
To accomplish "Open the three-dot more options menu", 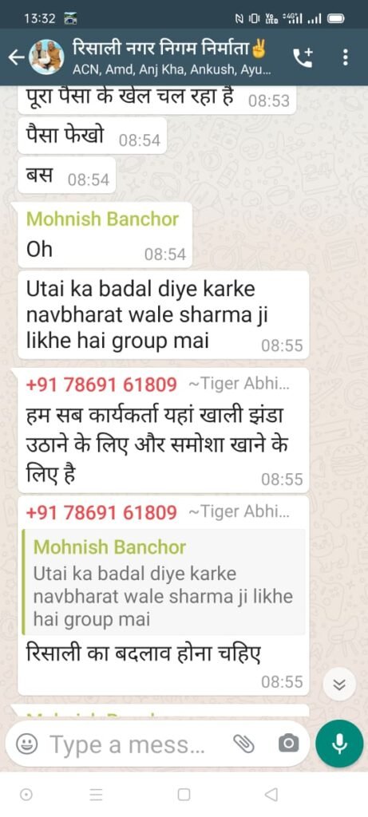I will pyautogui.click(x=346, y=57).
